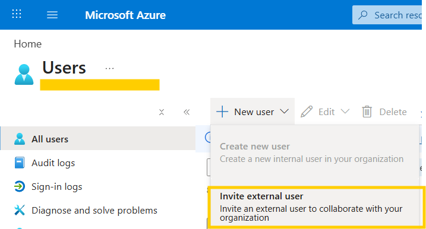Viewport: 426px width, 229px height.
Task: Choose Invite external user option
Action: click(x=316, y=206)
